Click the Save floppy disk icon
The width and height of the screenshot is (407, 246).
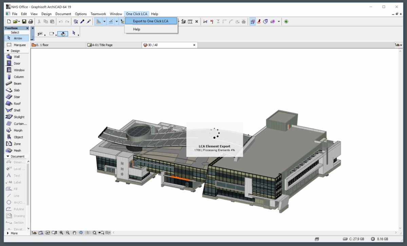(x=24, y=21)
